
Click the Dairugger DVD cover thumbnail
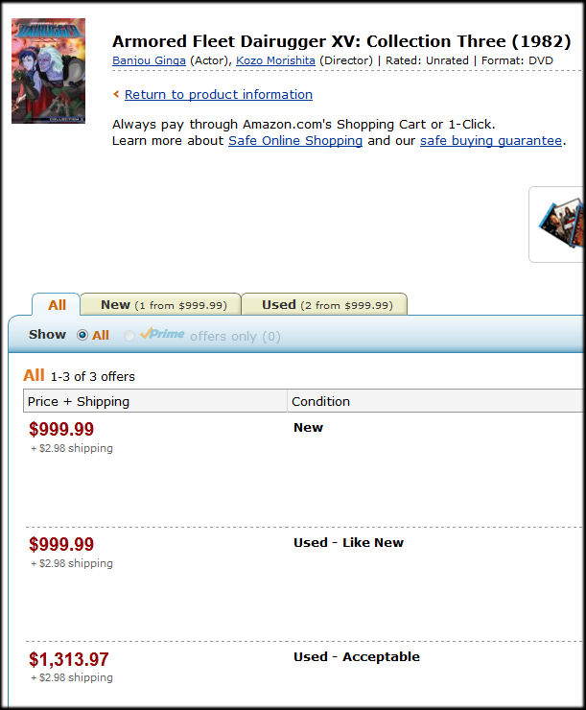[x=48, y=71]
